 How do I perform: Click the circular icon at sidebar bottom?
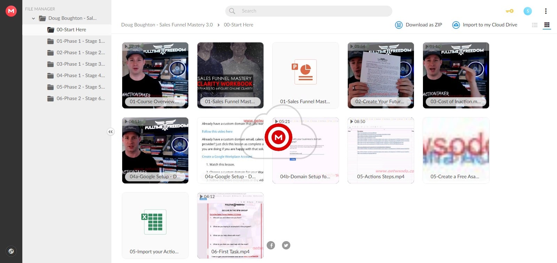11,251
